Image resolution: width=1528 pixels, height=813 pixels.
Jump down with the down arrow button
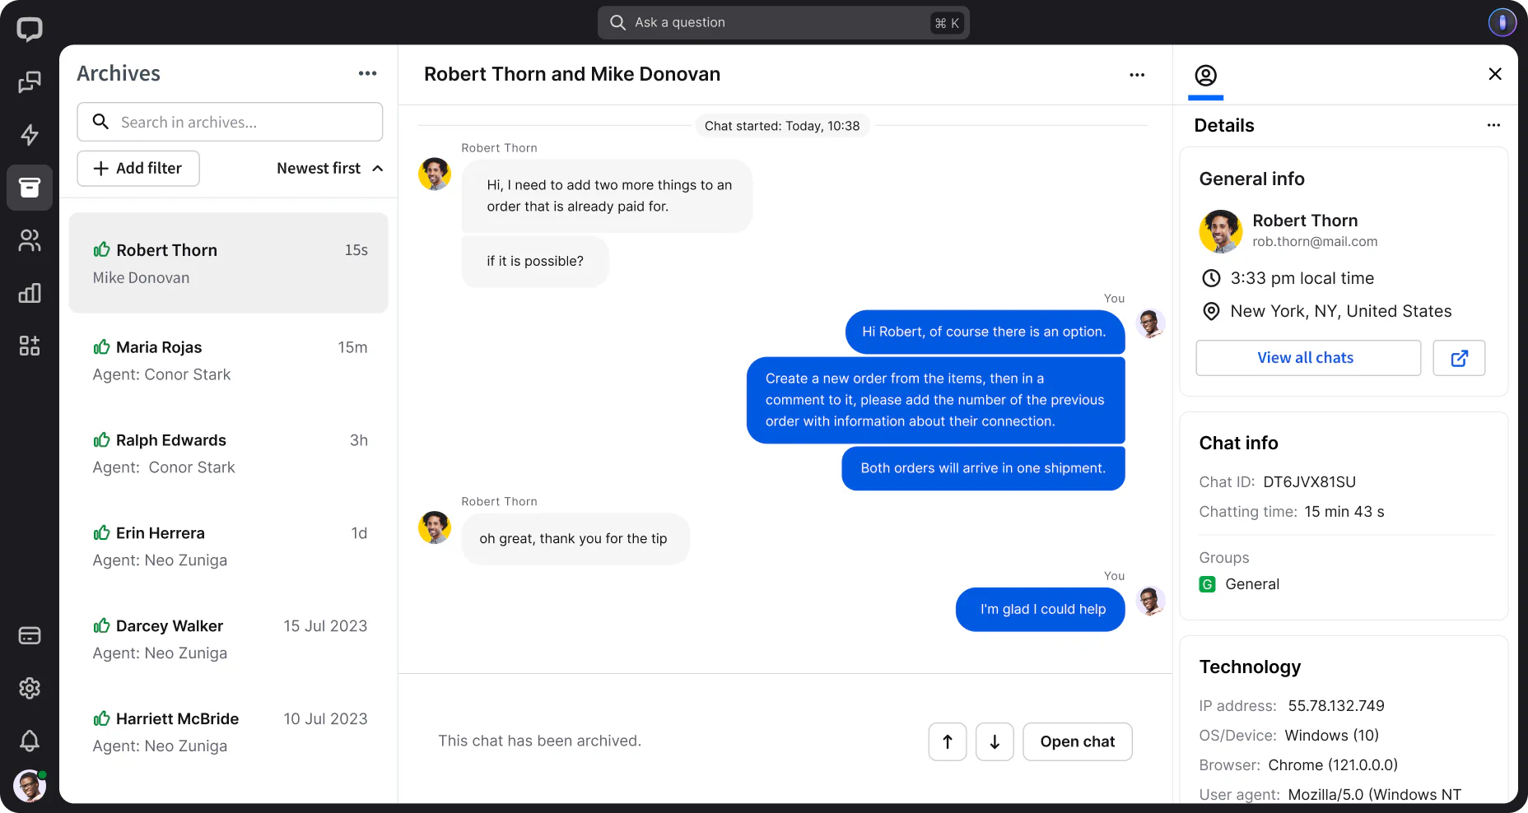(x=995, y=741)
